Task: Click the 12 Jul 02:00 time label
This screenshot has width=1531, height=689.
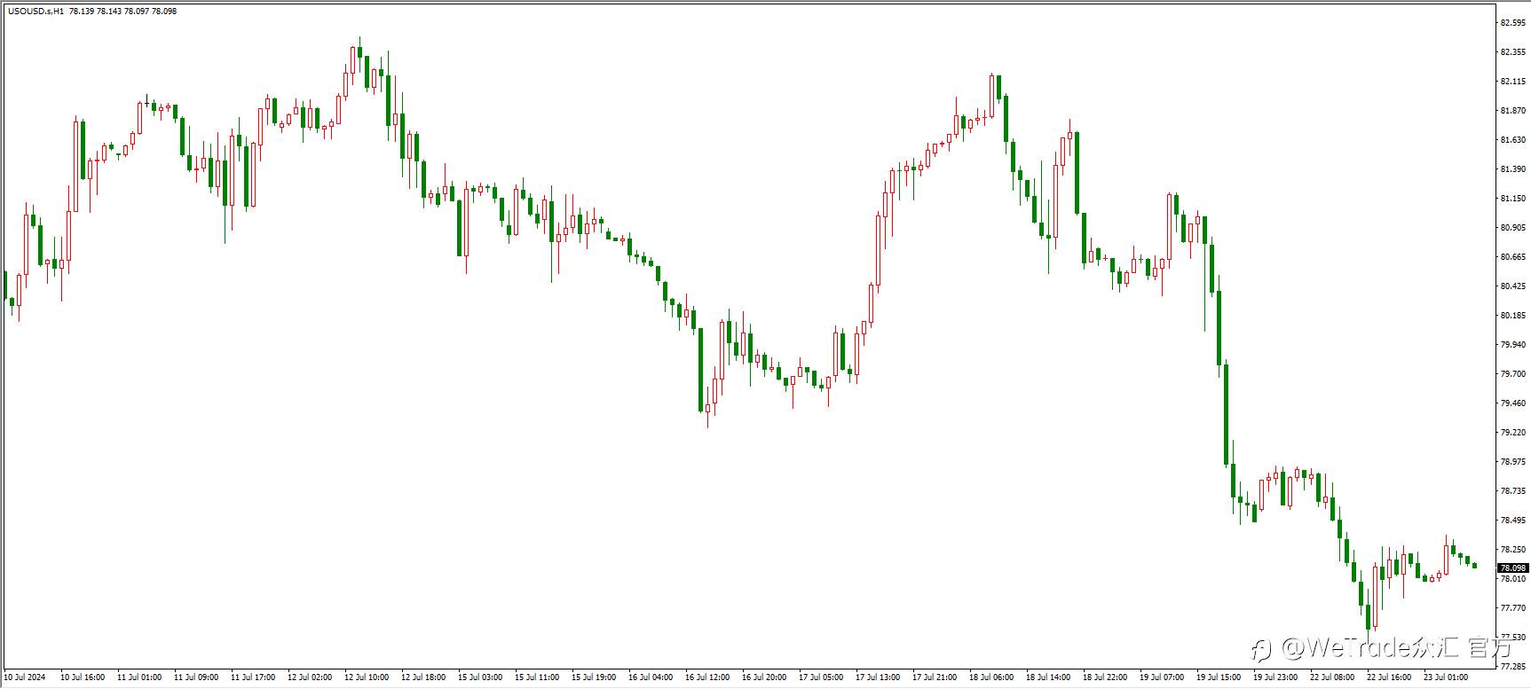Action: pos(310,677)
